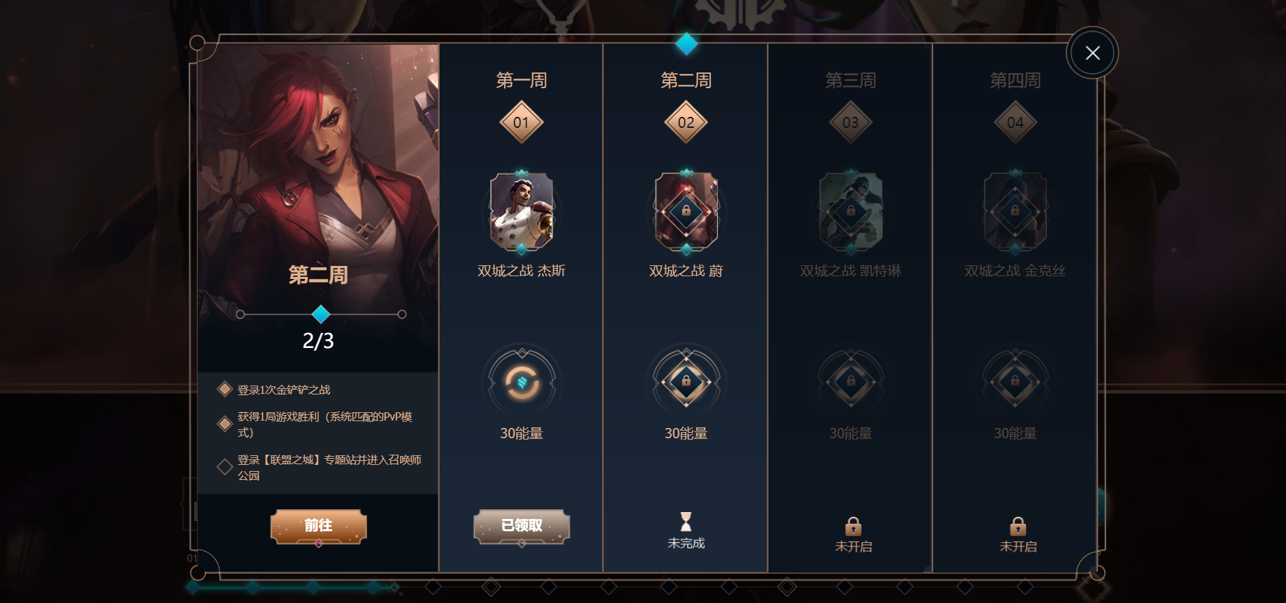Click the 已领取 button for week one
The width and height of the screenshot is (1286, 603).
pos(522,526)
